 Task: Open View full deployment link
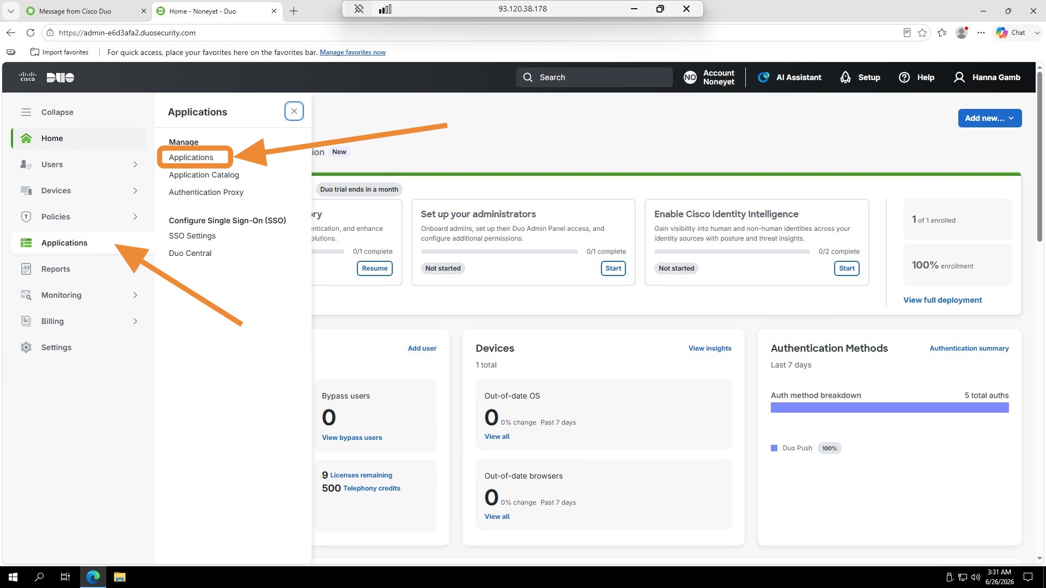click(942, 300)
